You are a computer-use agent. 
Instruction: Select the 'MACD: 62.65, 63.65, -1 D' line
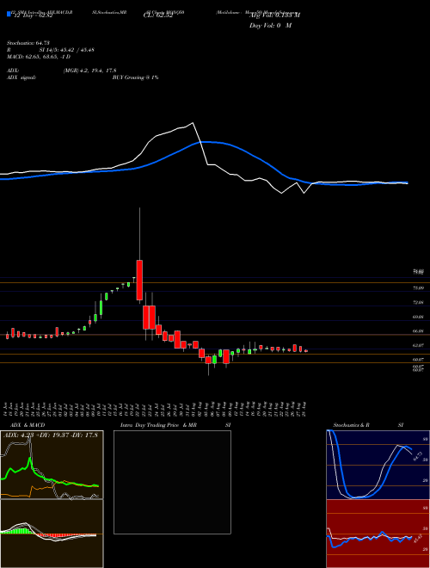click(39, 57)
